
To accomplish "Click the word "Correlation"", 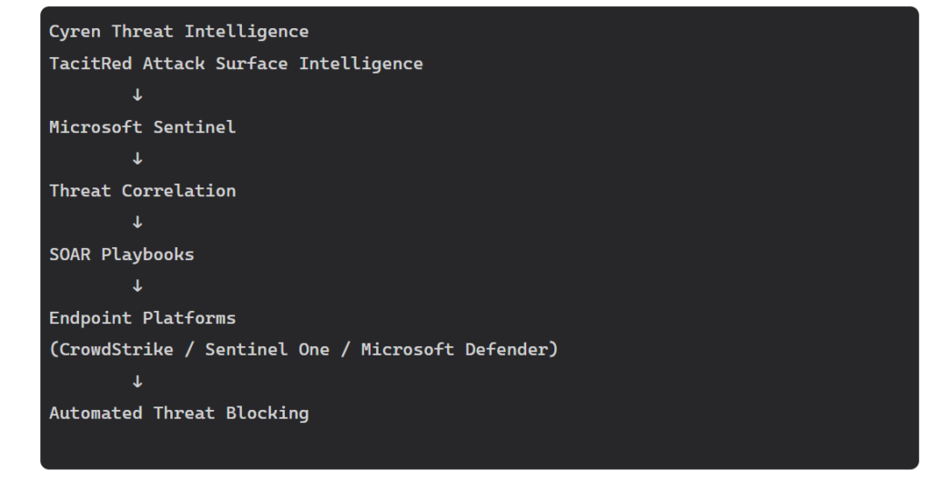I will tap(178, 191).
